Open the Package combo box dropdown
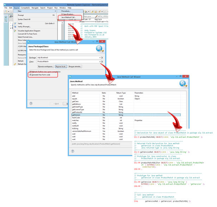 tap(100, 57)
